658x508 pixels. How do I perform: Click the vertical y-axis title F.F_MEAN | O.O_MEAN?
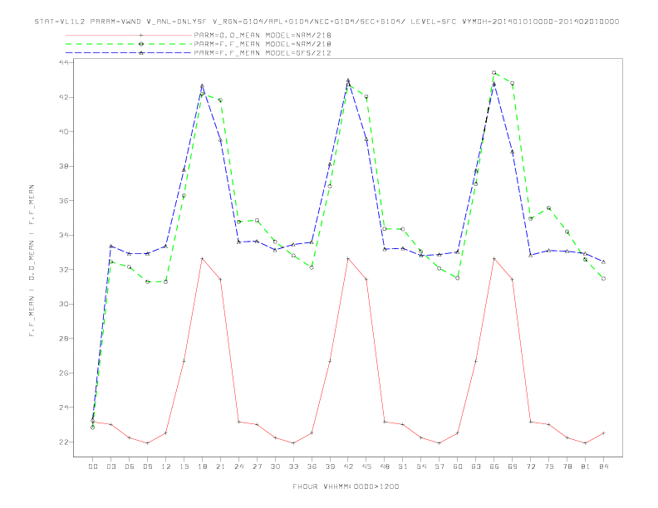(32, 261)
